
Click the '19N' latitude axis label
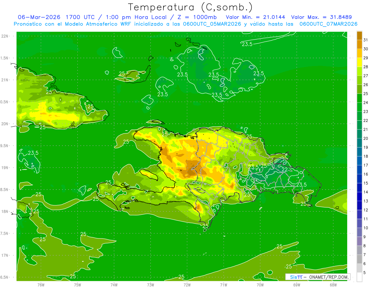[5, 167]
